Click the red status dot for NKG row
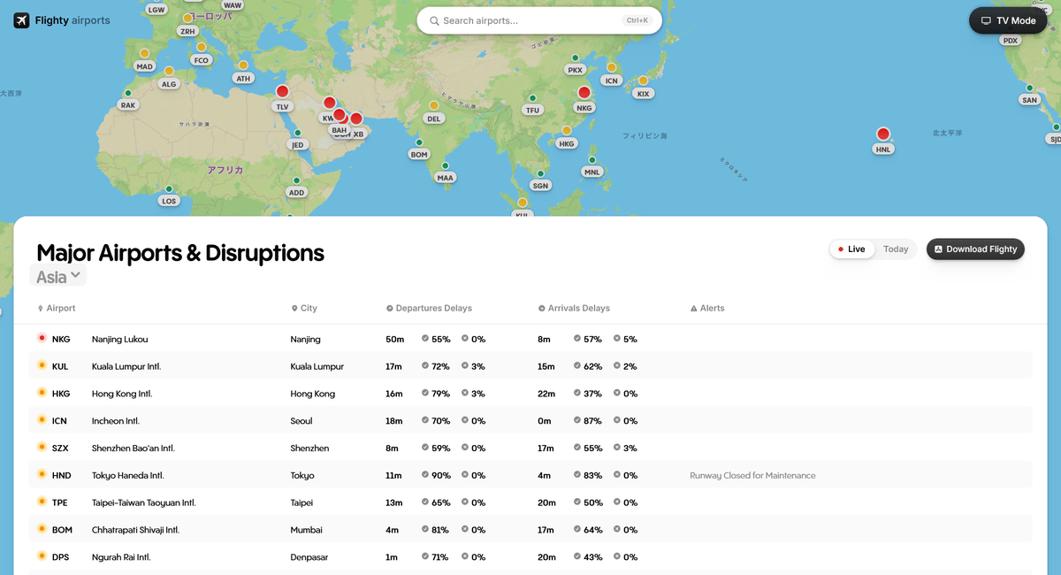Viewport: 1061px width, 575px height. 42,339
